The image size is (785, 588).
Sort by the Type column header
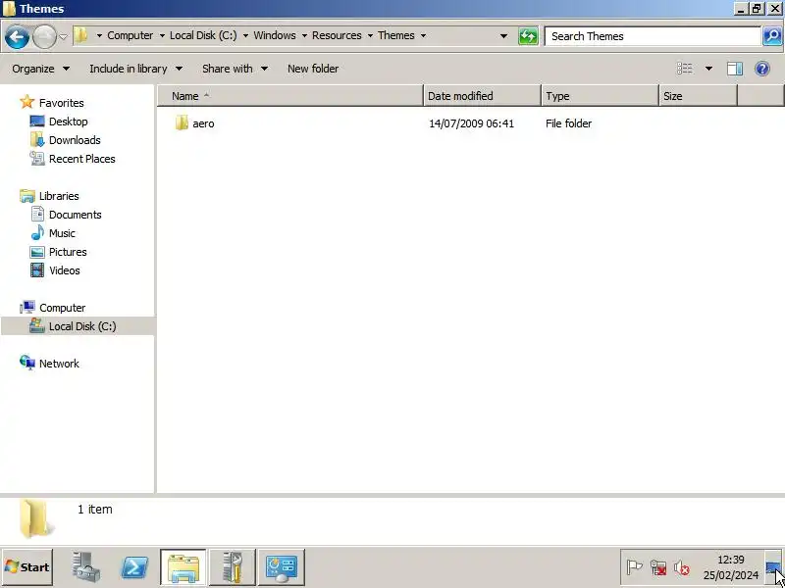click(x=600, y=96)
